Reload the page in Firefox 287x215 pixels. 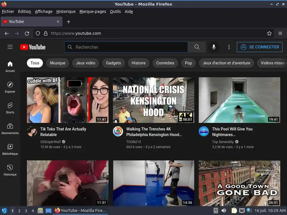tap(27, 34)
